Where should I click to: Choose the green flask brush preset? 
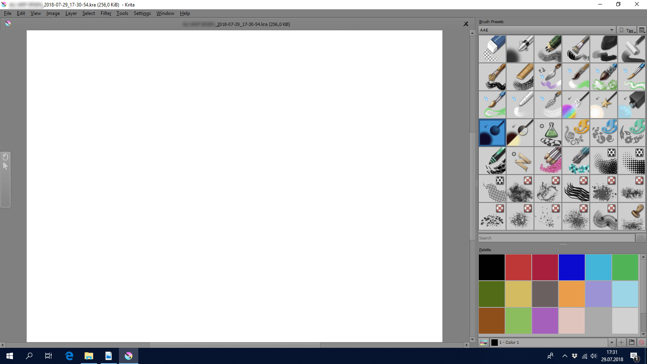pos(548,133)
